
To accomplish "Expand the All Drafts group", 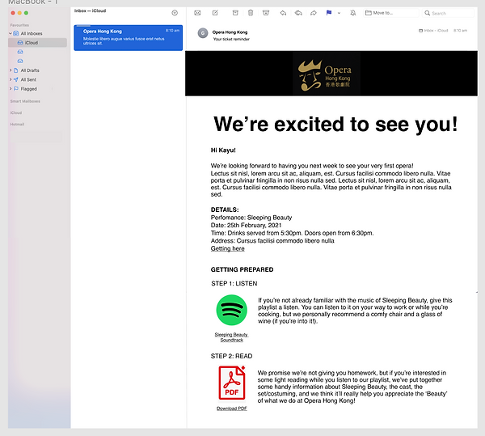I will pyautogui.click(x=11, y=70).
